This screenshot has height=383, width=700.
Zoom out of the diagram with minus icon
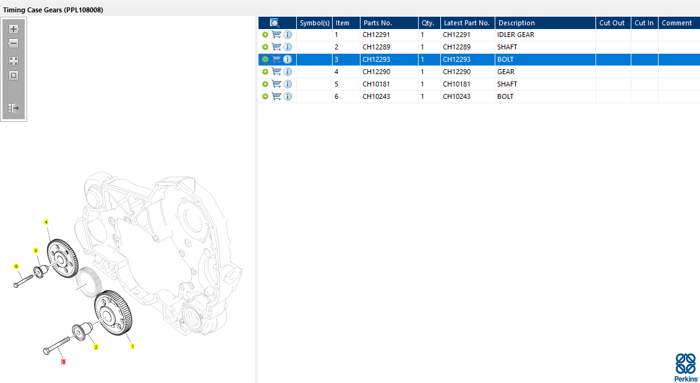pos(14,44)
